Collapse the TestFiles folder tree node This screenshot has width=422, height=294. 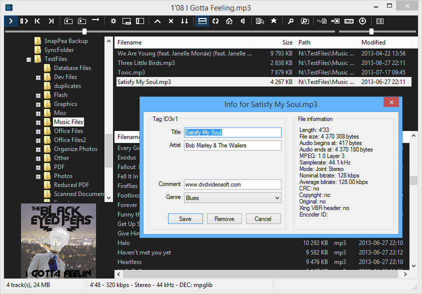click(29, 59)
